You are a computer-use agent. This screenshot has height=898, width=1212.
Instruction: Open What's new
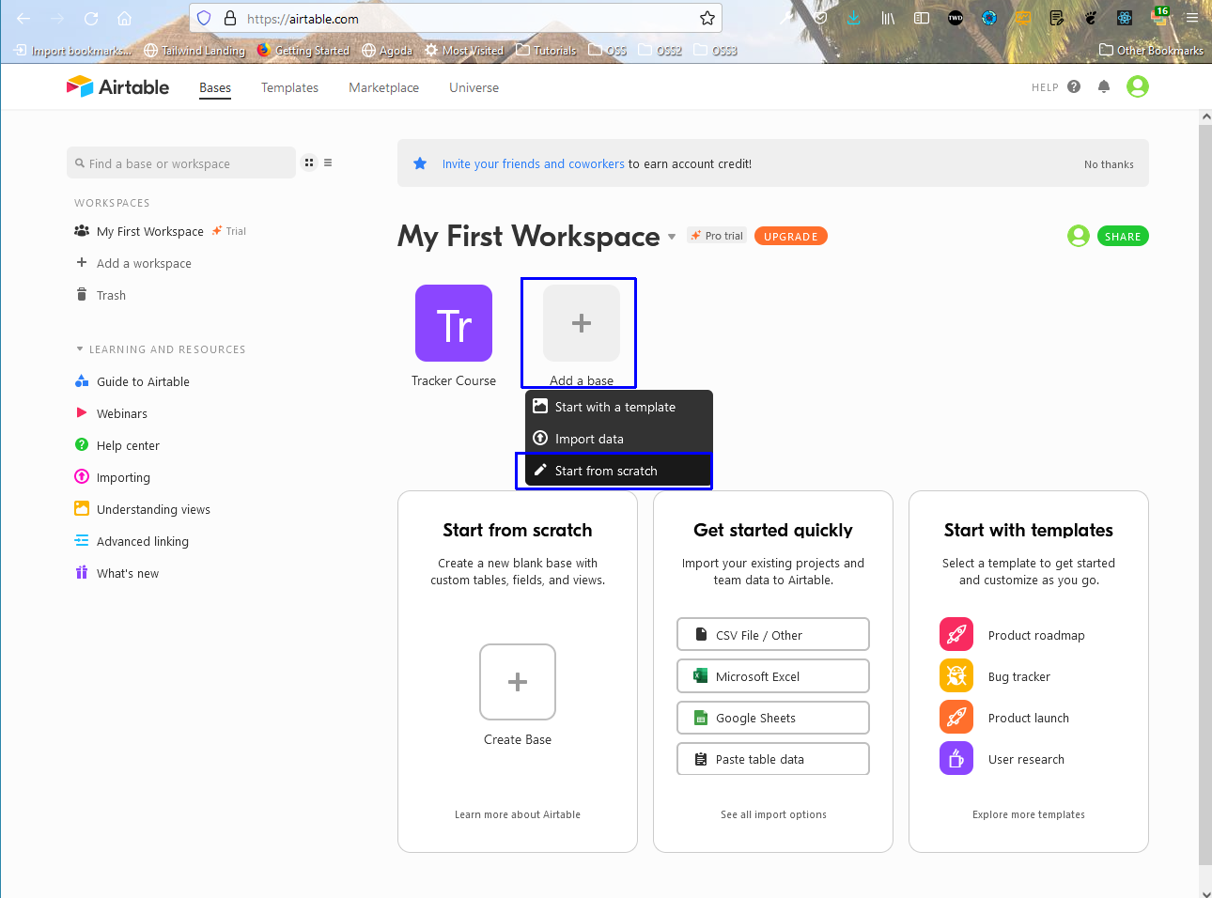[127, 573]
